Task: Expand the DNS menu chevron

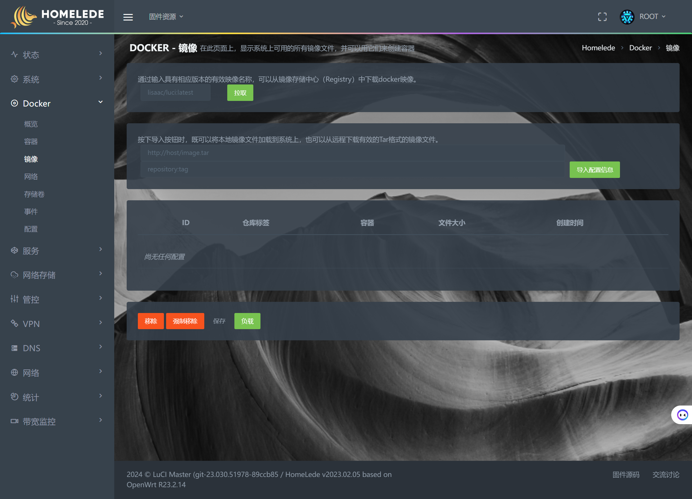Action: 101,347
